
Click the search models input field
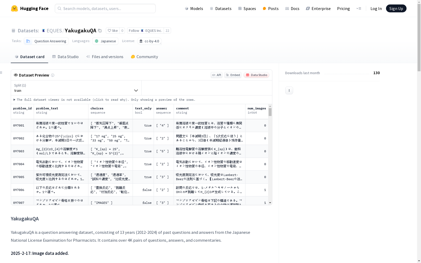click(105, 8)
